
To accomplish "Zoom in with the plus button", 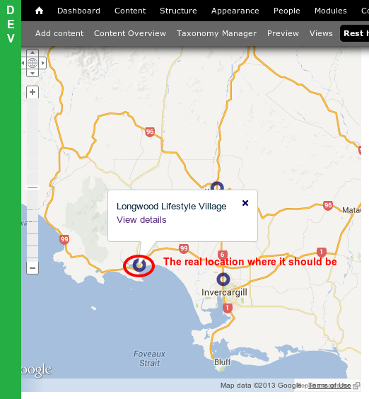I will [33, 92].
